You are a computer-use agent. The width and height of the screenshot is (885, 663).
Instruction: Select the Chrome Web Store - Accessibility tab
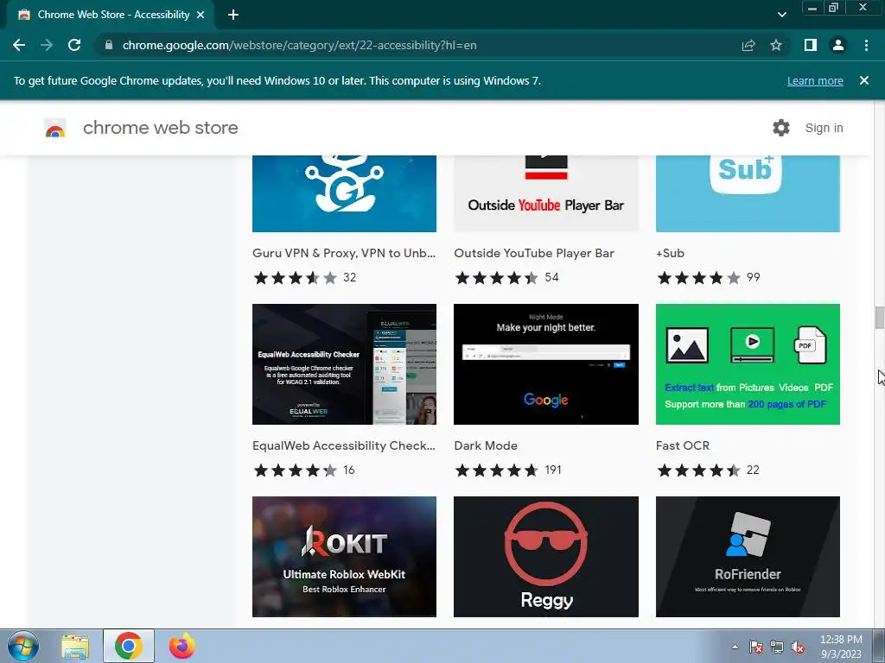click(x=111, y=15)
